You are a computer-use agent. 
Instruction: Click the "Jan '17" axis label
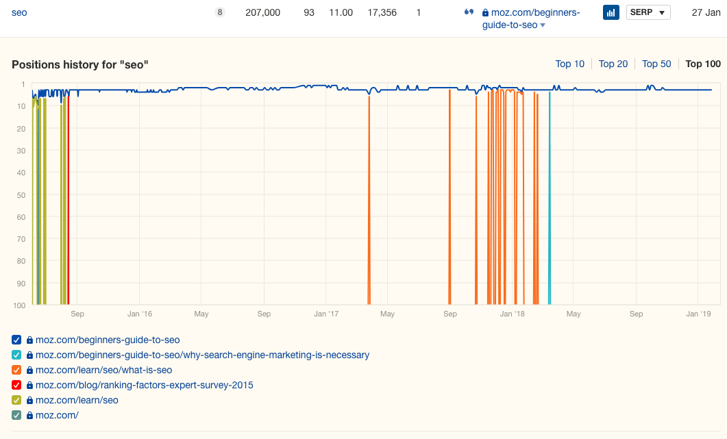click(326, 314)
